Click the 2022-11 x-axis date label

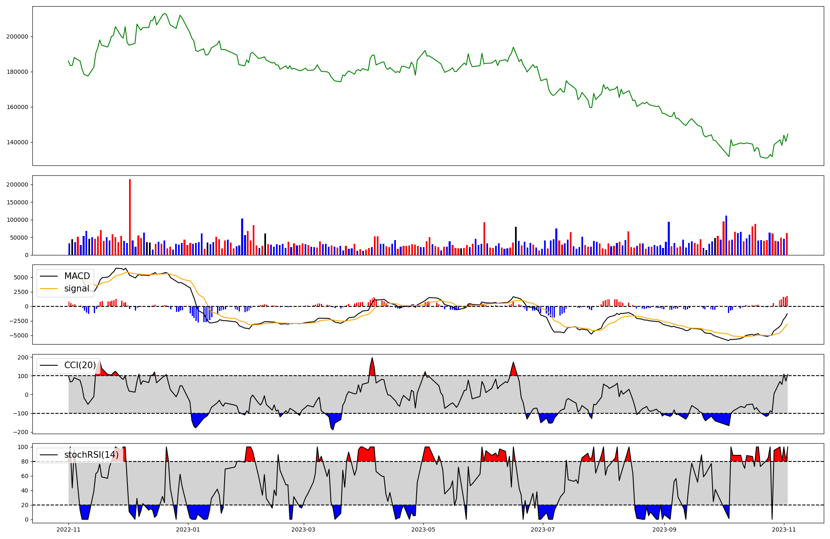[68, 529]
